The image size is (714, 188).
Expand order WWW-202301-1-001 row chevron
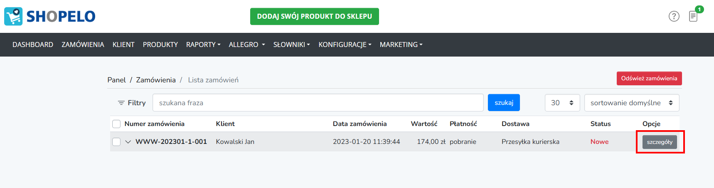point(128,142)
